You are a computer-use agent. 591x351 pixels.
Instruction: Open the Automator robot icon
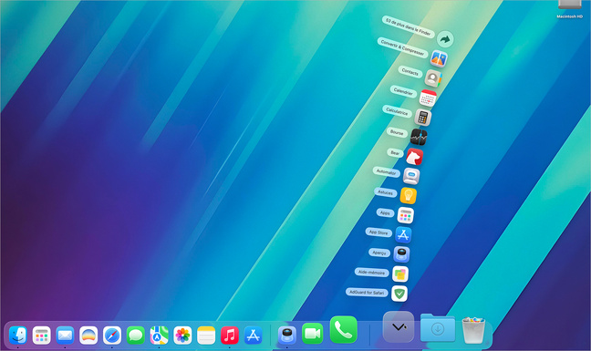tap(411, 176)
